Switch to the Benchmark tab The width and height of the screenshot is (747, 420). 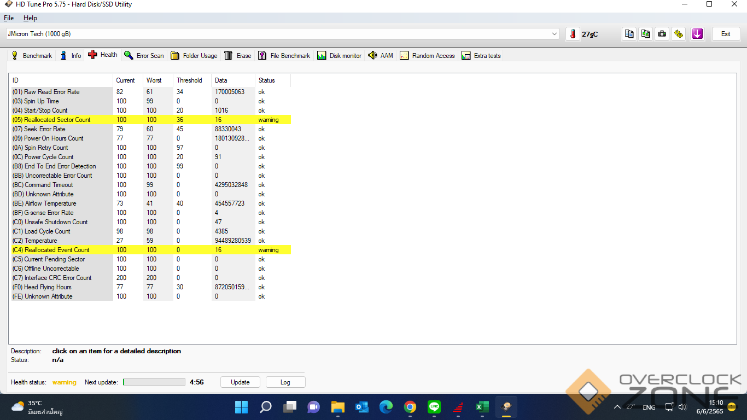pos(32,55)
